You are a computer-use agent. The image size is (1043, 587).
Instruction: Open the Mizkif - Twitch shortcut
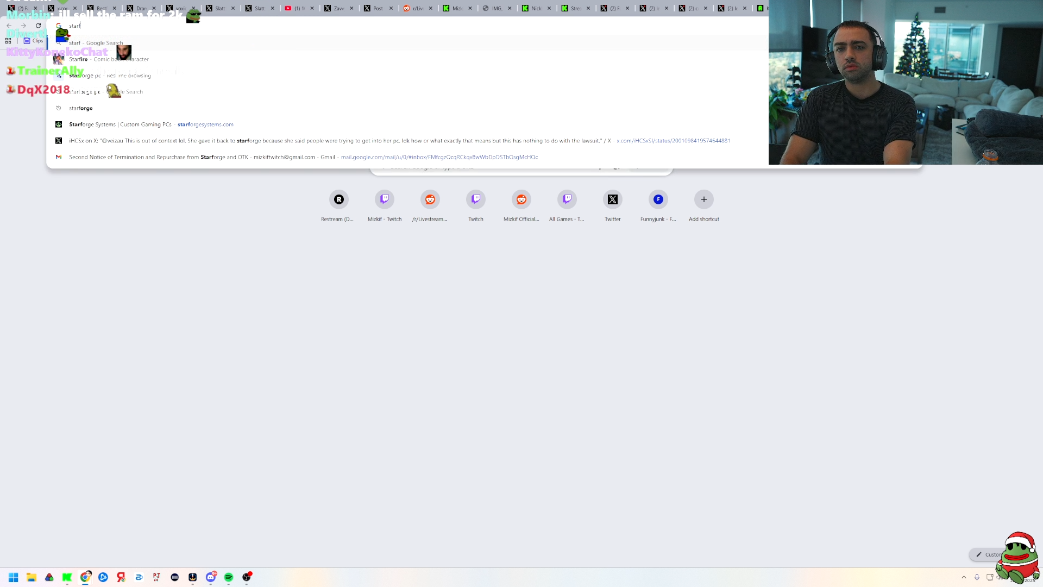click(x=385, y=199)
